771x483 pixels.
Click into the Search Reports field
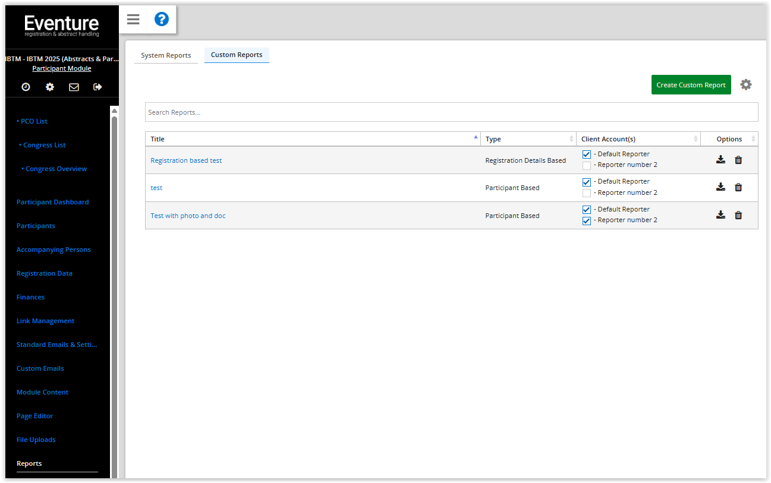coord(451,112)
